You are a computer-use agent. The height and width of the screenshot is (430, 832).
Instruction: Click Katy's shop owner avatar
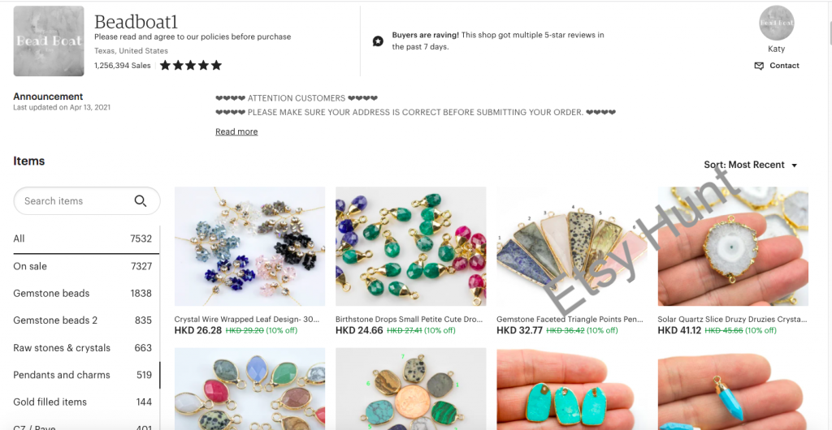tap(776, 24)
